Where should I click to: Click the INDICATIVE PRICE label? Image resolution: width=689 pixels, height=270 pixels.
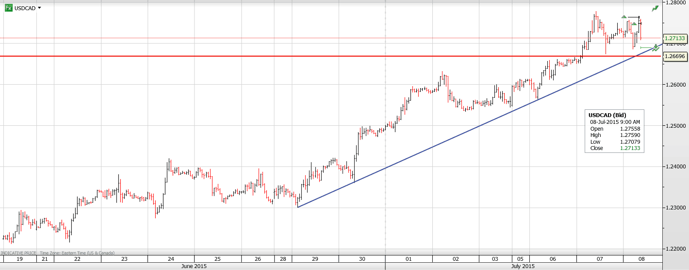(x=18, y=253)
